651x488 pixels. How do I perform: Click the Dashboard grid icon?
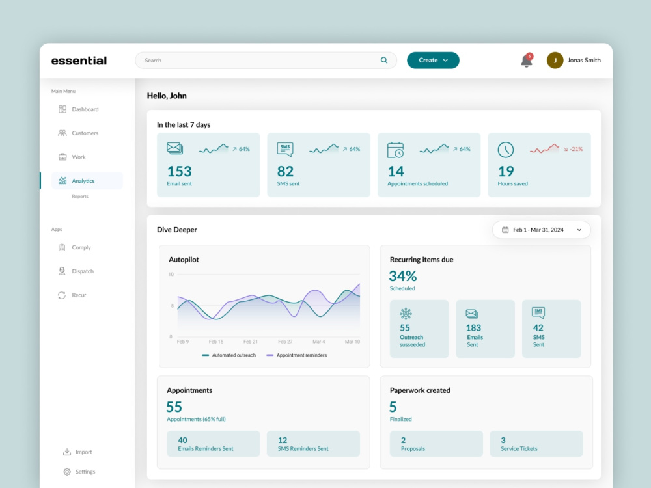click(62, 109)
